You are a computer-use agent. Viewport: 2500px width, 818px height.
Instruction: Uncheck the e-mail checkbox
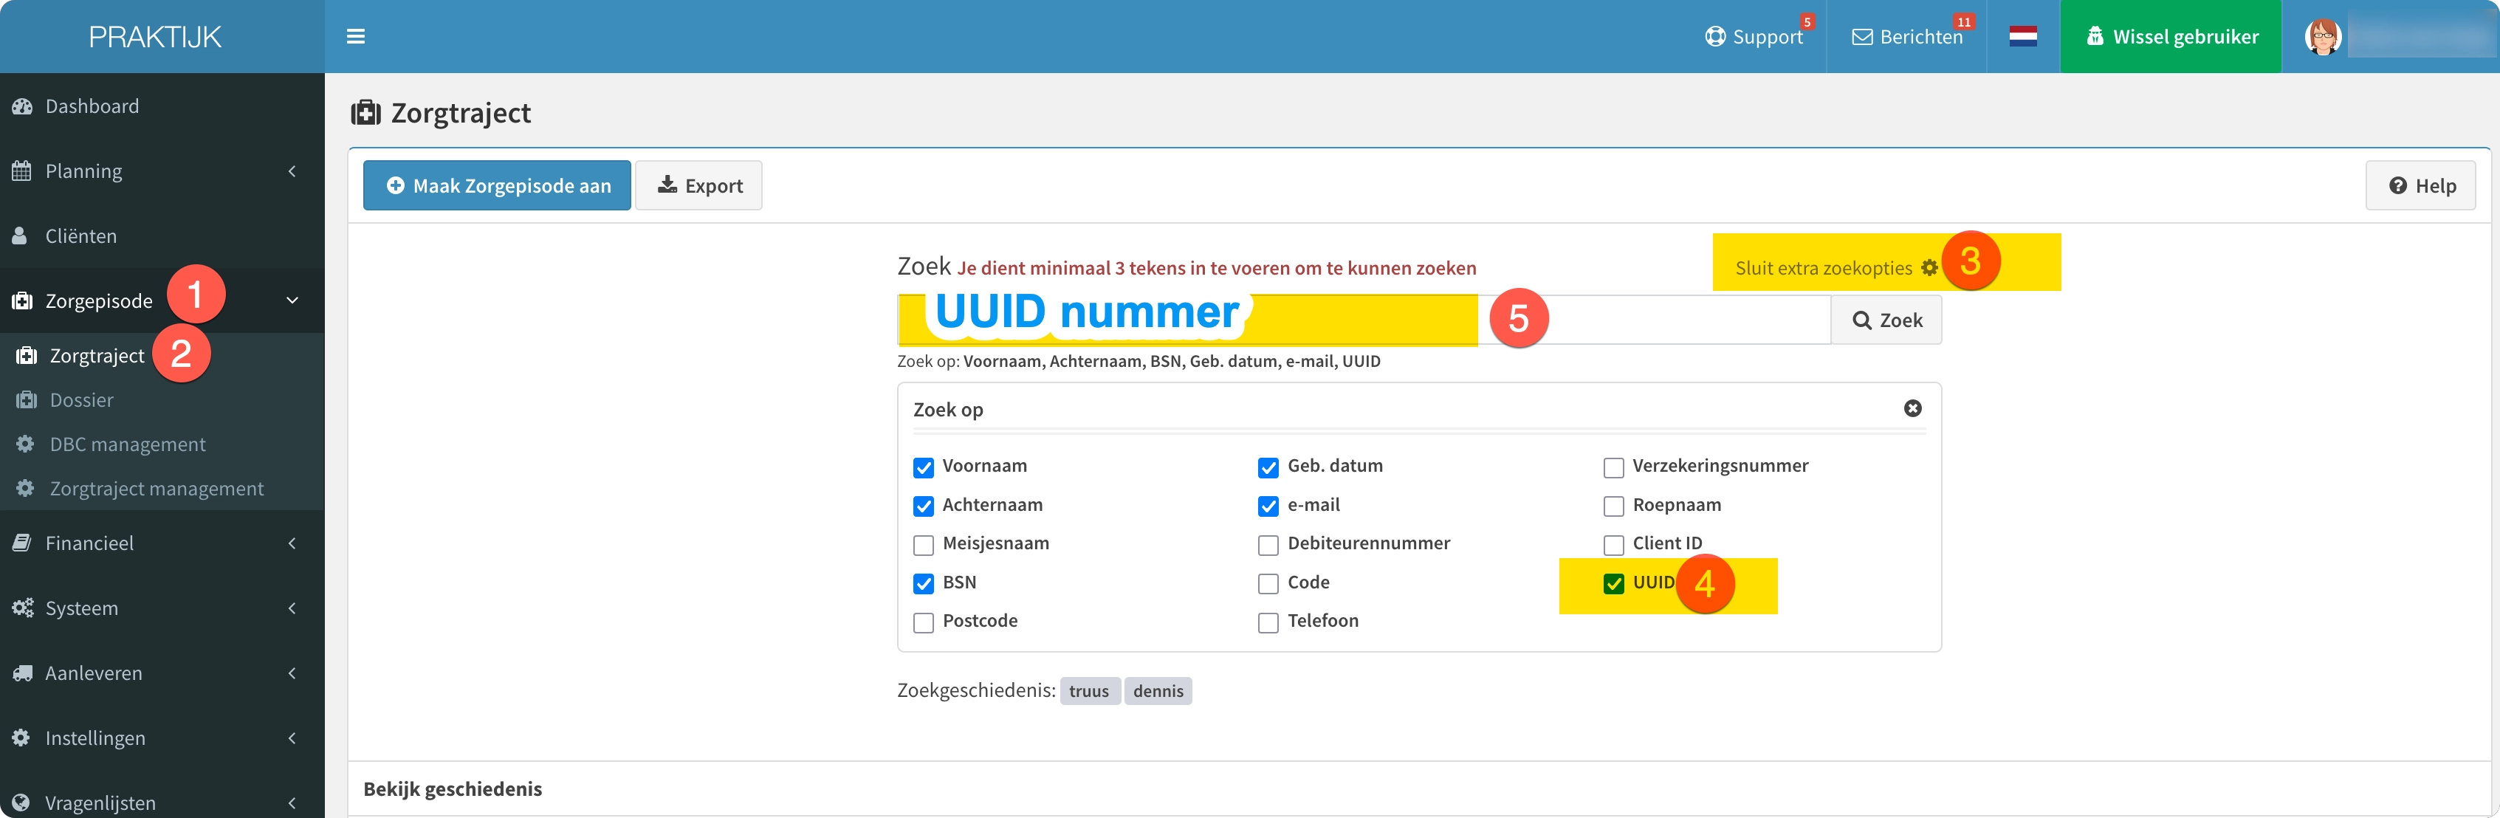pos(1268,506)
